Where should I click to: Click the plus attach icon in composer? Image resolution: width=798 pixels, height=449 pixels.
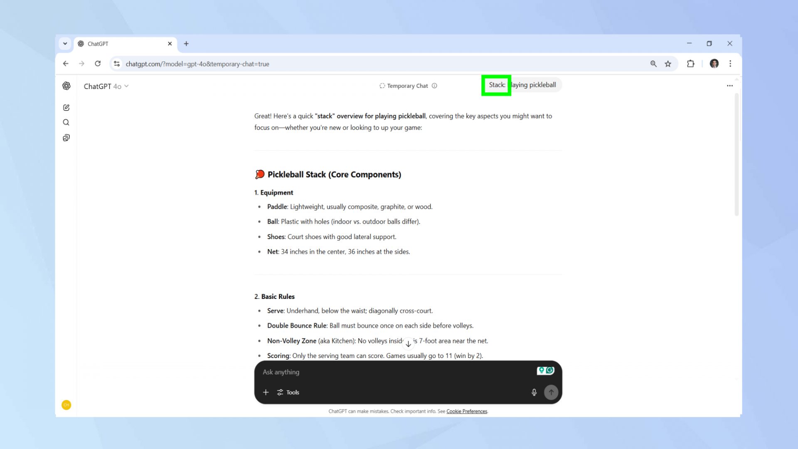point(266,392)
